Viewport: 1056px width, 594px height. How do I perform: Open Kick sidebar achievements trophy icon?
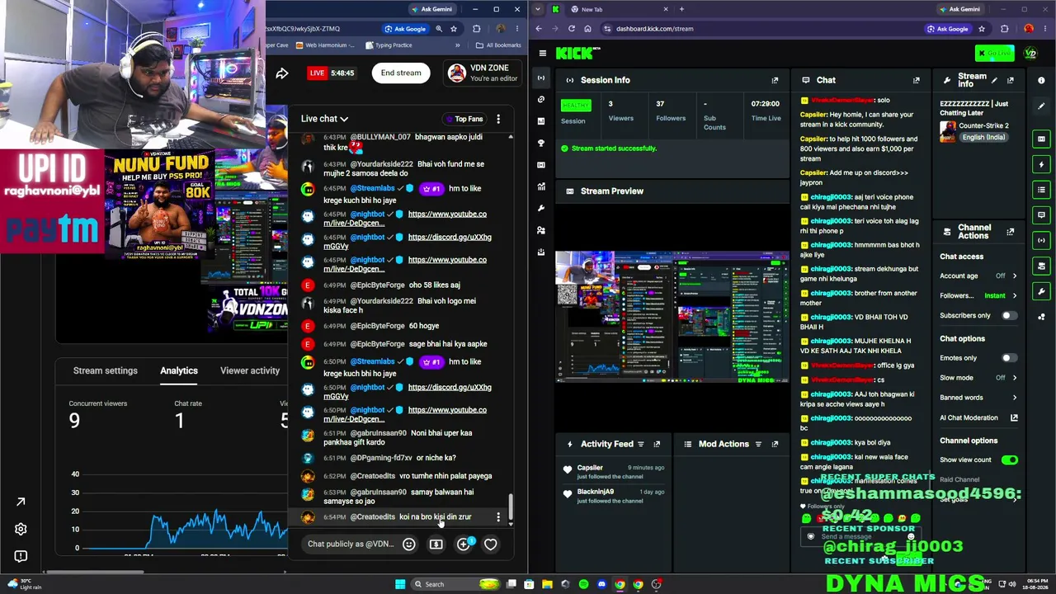(541, 143)
